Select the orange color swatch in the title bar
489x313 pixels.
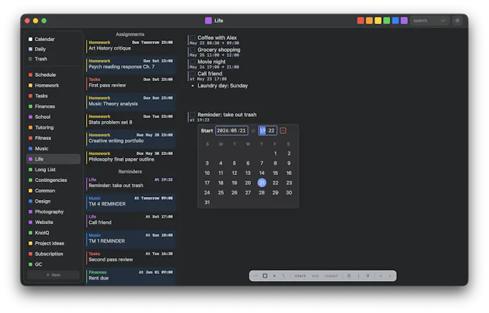(x=370, y=21)
